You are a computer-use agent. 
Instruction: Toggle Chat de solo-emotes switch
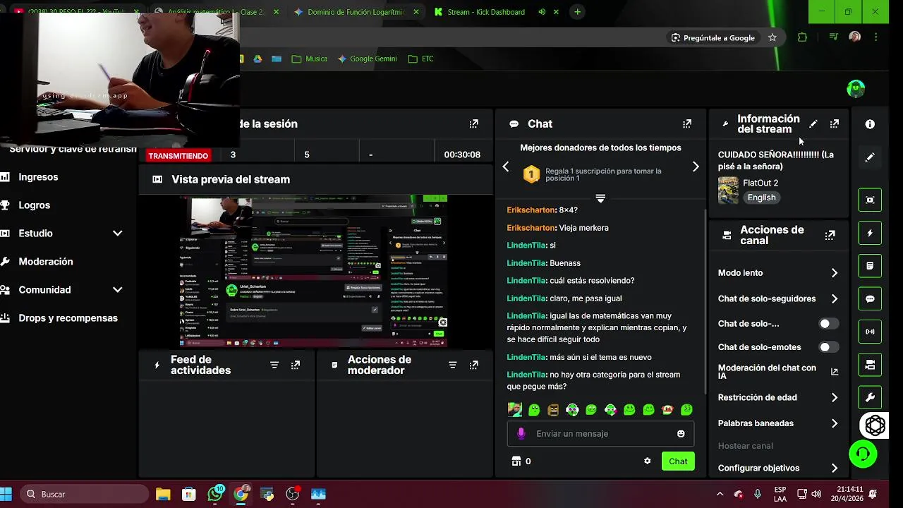tap(828, 347)
